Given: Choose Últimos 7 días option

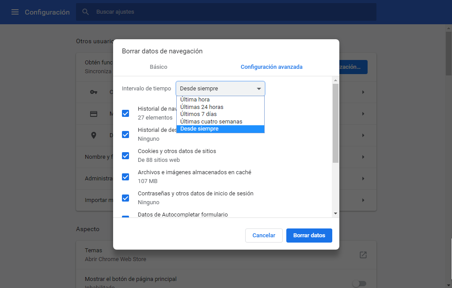Looking at the screenshot, I should point(198,114).
